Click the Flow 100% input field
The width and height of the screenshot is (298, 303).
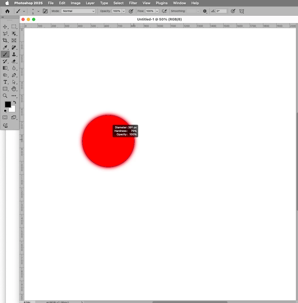pyautogui.click(x=150, y=11)
